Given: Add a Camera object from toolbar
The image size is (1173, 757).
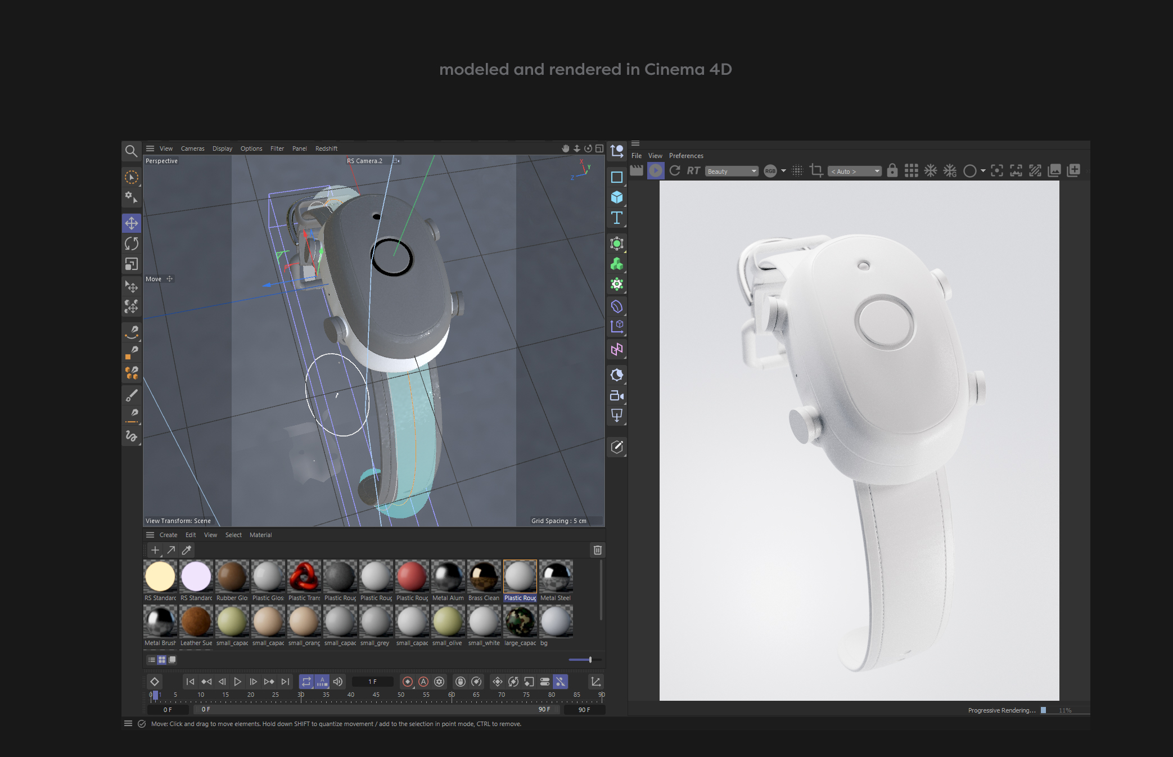Looking at the screenshot, I should pyautogui.click(x=617, y=395).
